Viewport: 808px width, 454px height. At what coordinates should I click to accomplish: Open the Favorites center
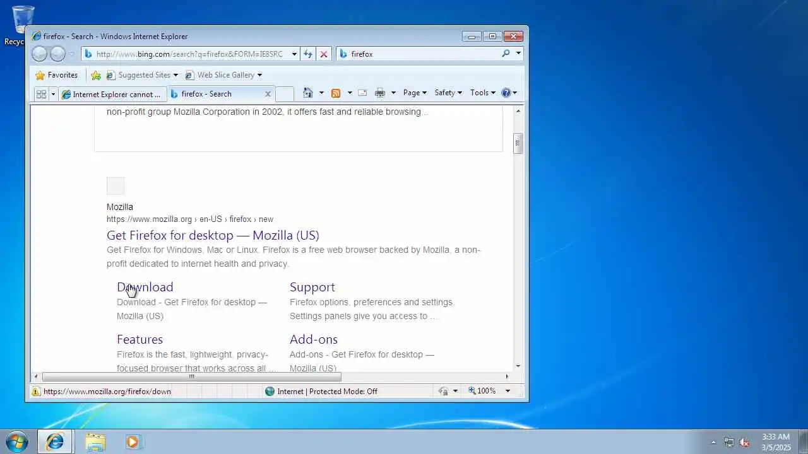click(57, 75)
